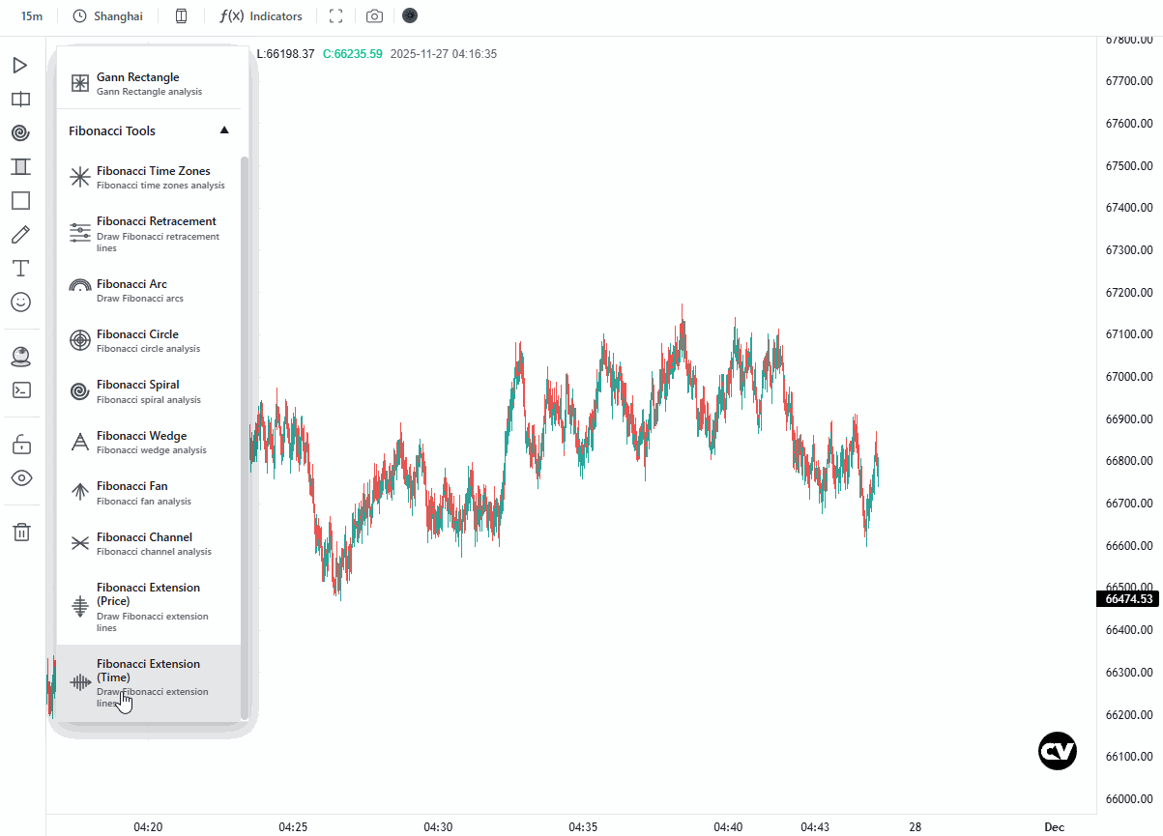Open the 15m timeframe selector

(32, 16)
